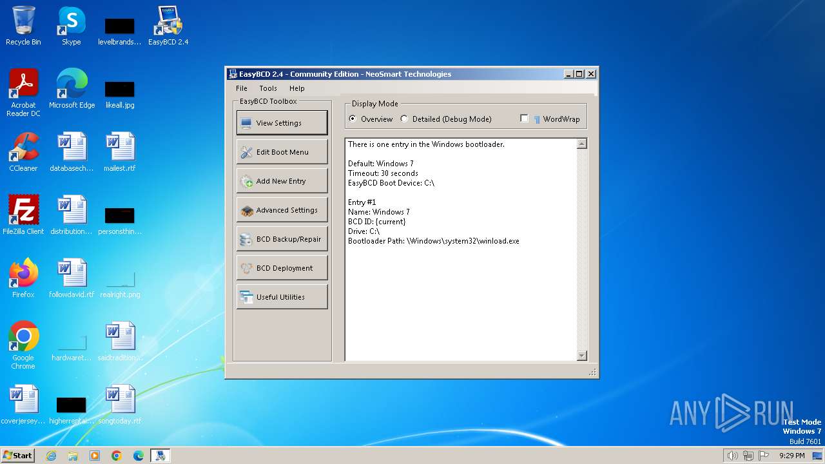Select the CCleaner desktop shortcut
Viewport: 825px width, 464px height.
pos(23,152)
